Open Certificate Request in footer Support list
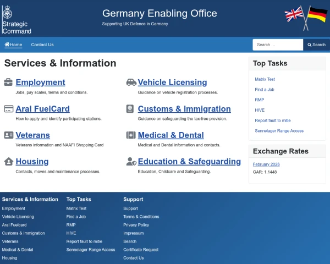Viewport: 330px width, 264px height. [140, 250]
